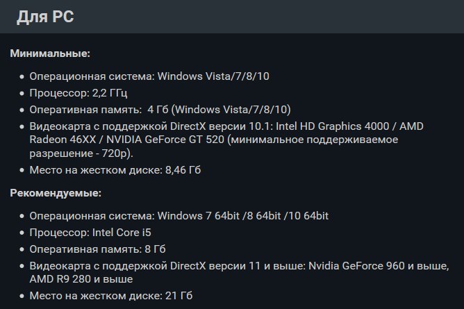Click the "Для PC" section header
This screenshot has width=464, height=309.
tap(45, 17)
